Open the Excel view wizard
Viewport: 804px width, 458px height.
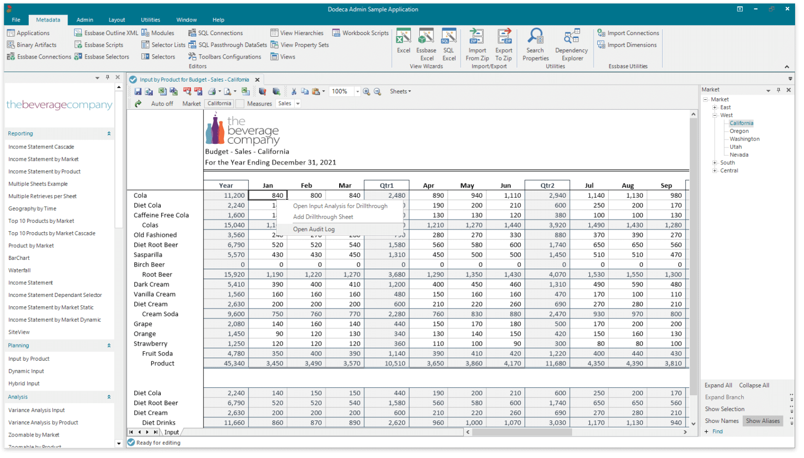(403, 44)
